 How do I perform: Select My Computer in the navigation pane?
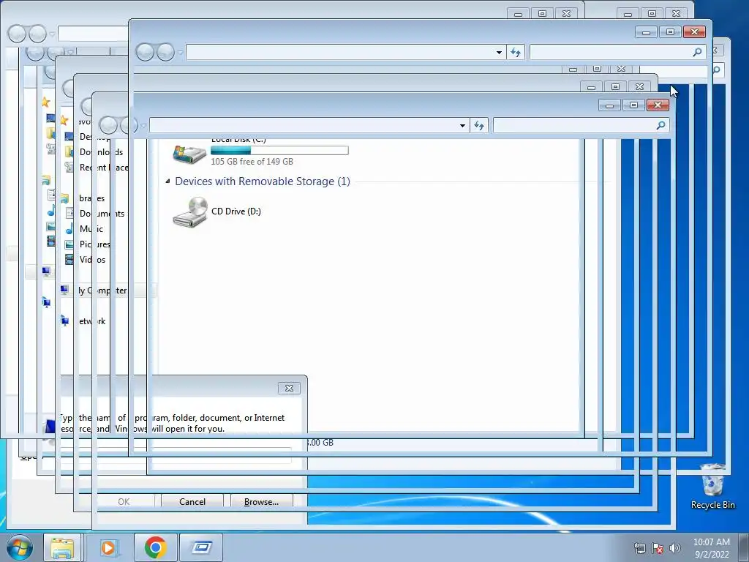tap(102, 291)
